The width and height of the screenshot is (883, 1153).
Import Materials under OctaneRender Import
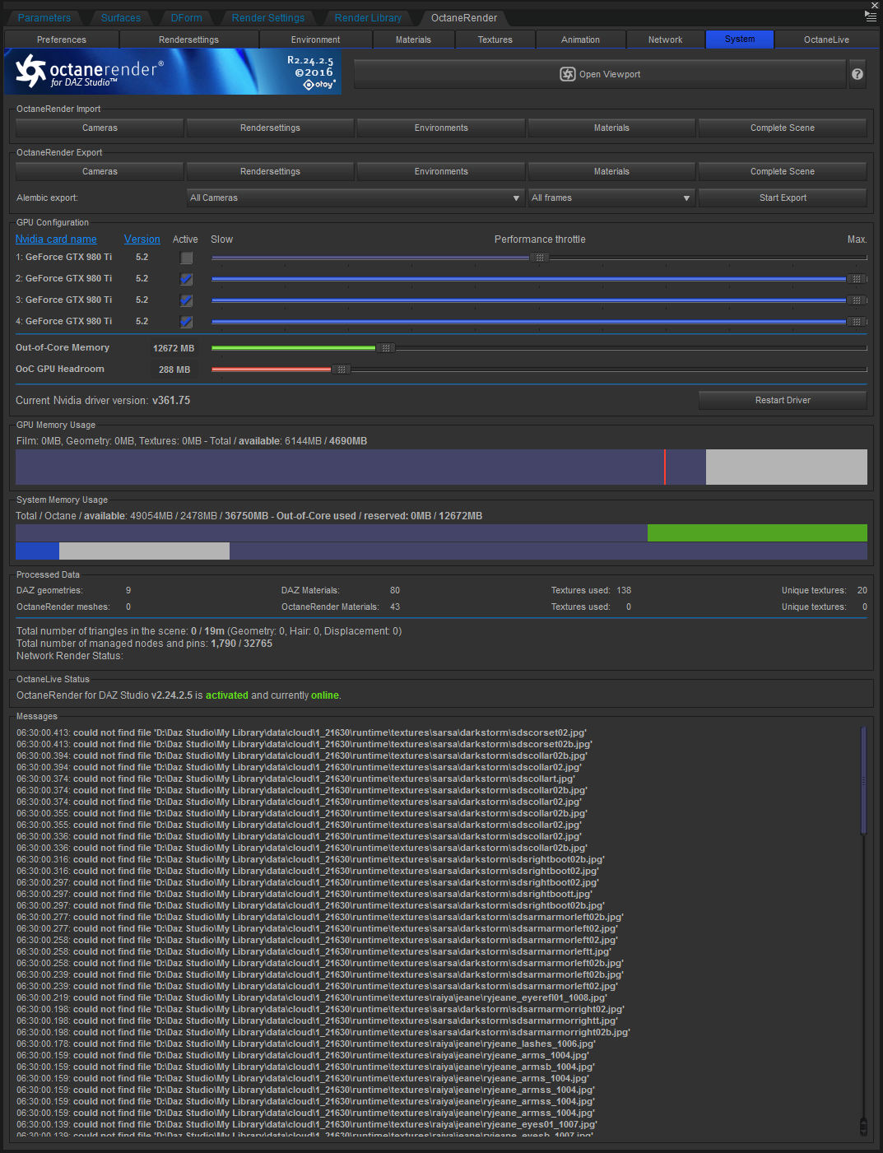coord(611,128)
